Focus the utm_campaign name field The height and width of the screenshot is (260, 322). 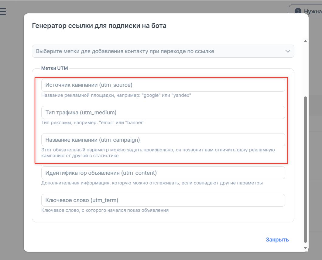point(163,140)
